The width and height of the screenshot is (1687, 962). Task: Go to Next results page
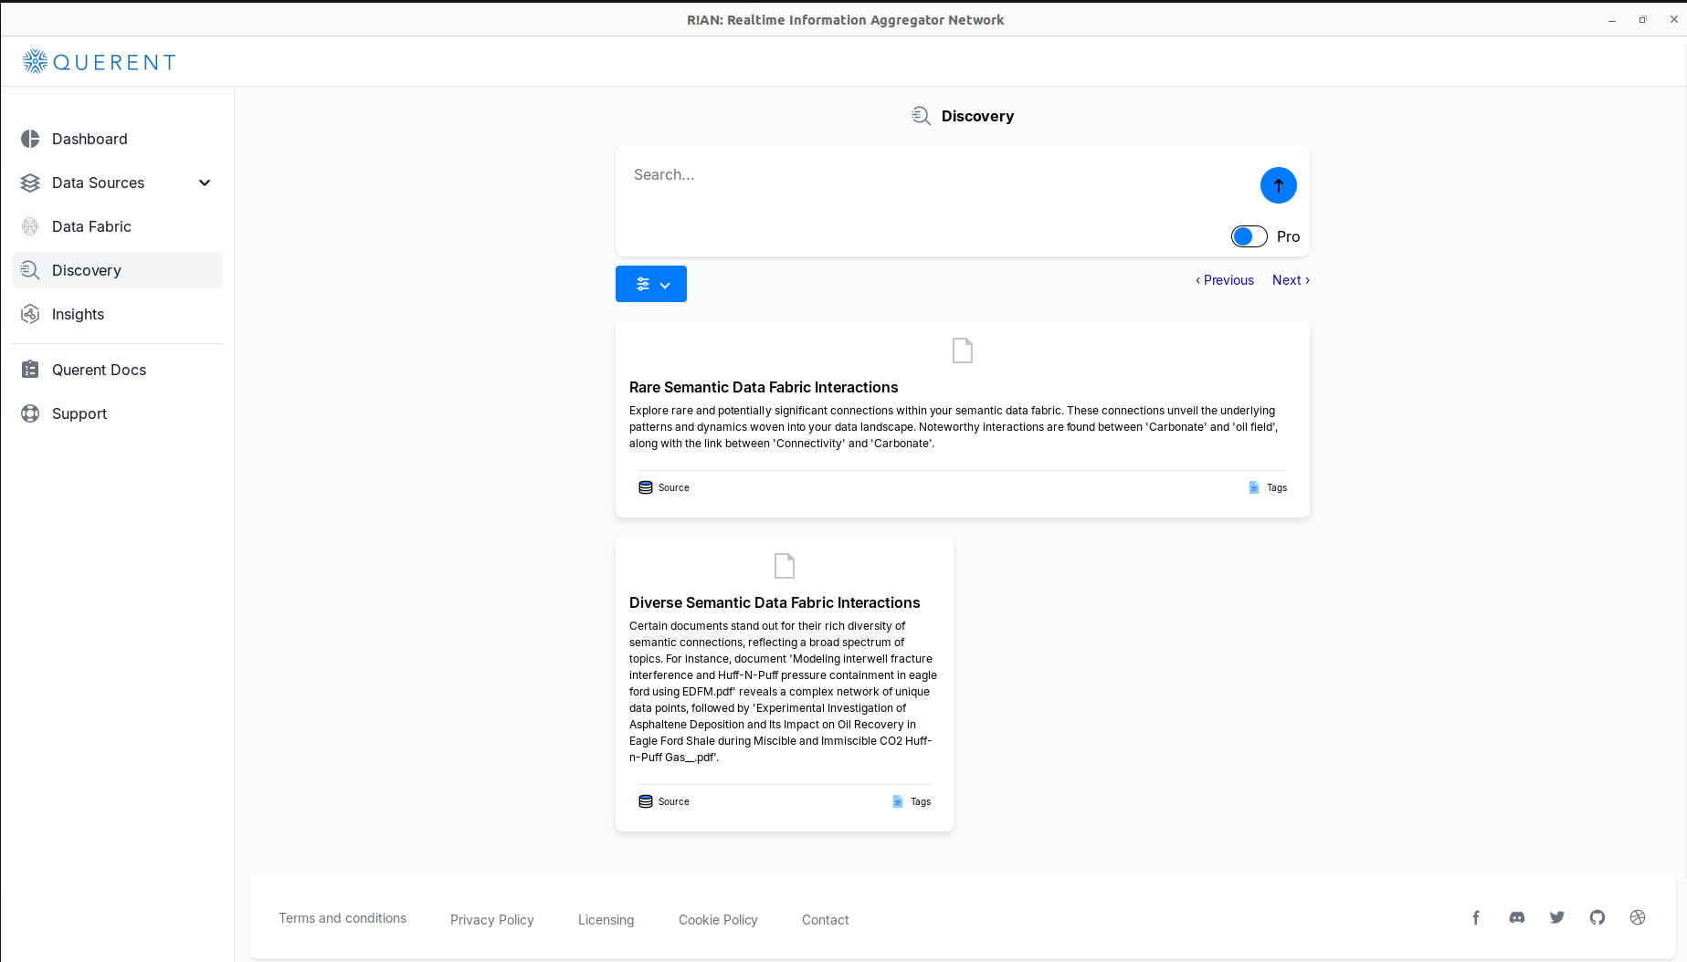pyautogui.click(x=1291, y=280)
